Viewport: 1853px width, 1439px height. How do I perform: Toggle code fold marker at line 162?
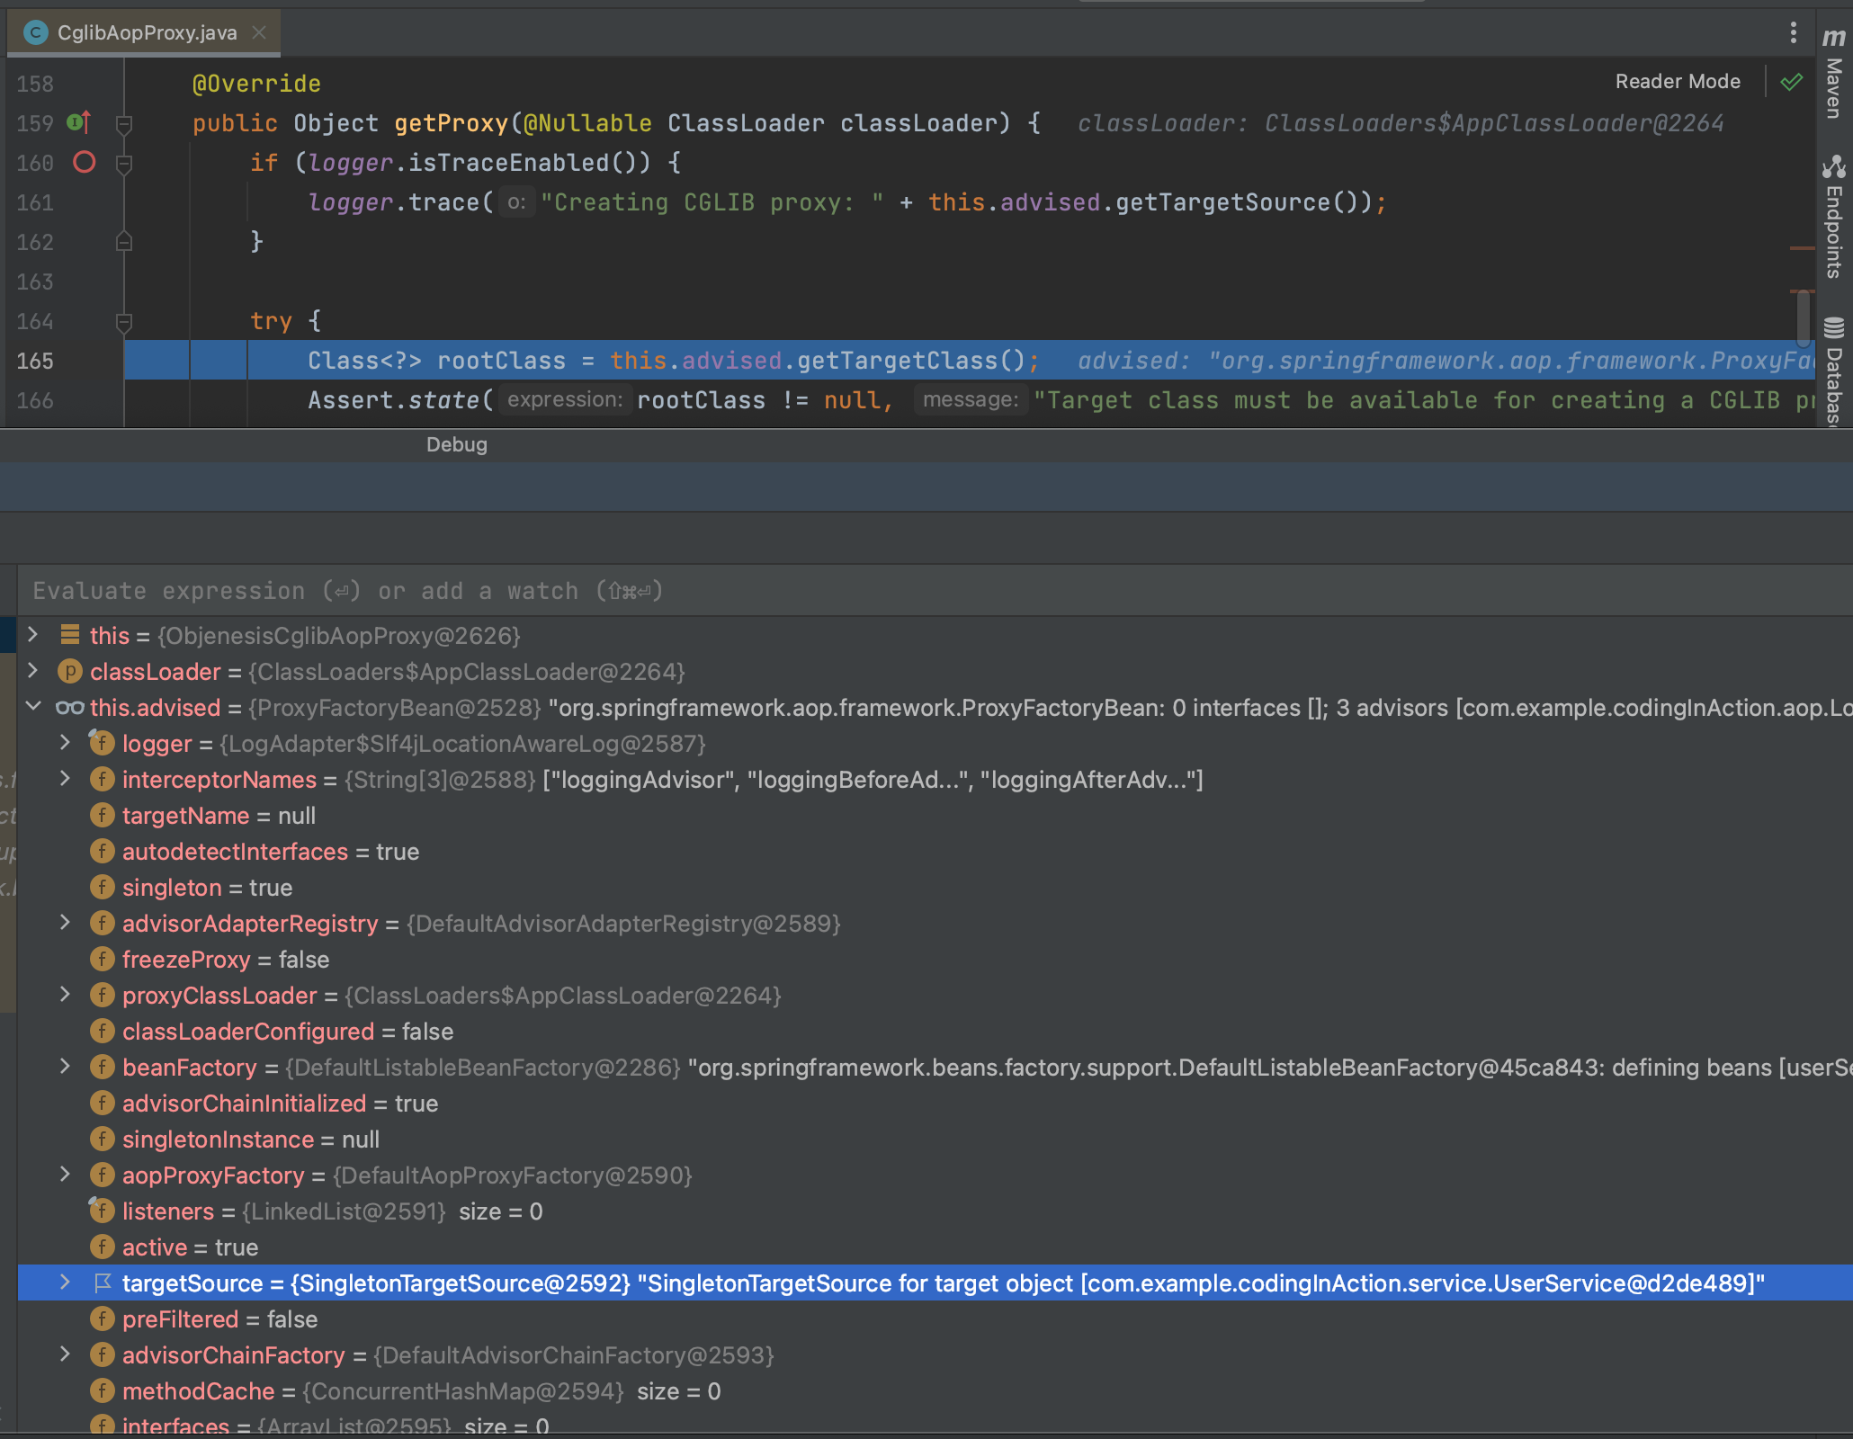coord(125,242)
